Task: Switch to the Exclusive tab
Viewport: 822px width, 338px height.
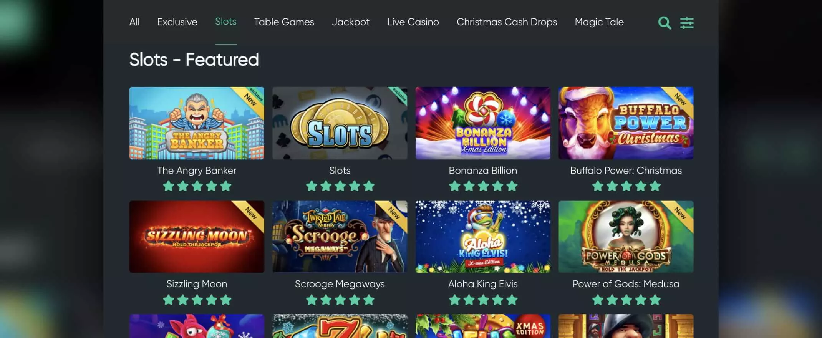Action: 177,22
